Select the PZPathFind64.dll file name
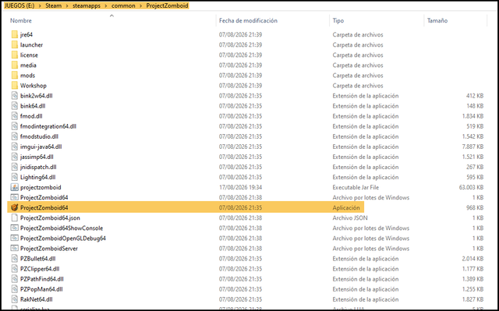 click(x=42, y=279)
